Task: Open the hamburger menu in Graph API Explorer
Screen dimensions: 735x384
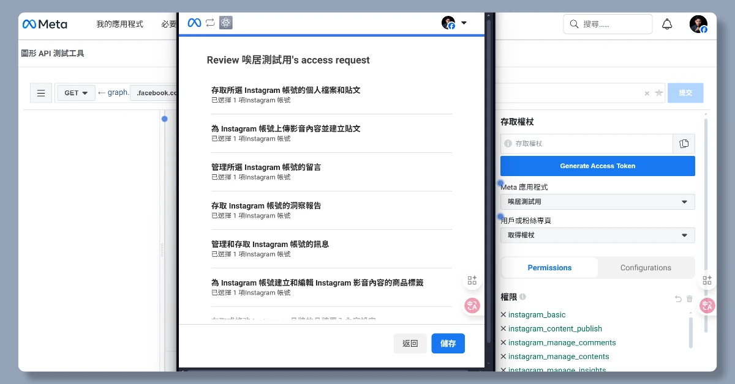Action: (41, 93)
